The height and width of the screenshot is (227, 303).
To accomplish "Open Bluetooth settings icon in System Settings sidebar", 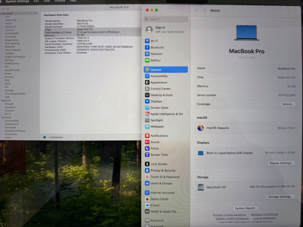I will [147, 47].
